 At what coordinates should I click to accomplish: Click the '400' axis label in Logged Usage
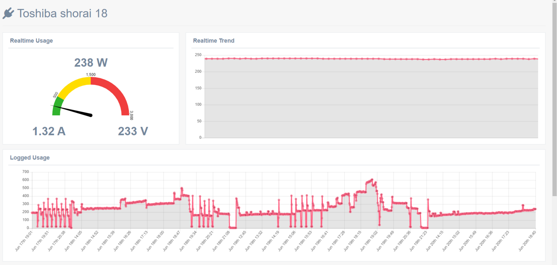tap(26, 196)
